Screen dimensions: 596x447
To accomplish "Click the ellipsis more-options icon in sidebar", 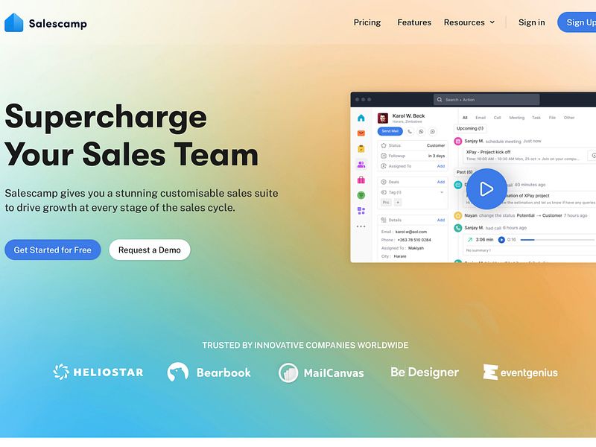I will [360, 226].
